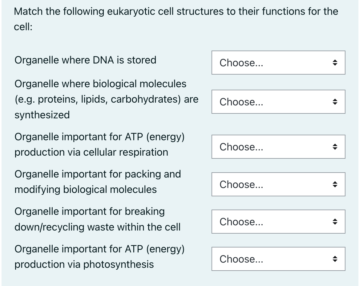359x286 pixels.
Task: Click arrow icon on molecule synthesis selector
Action: (x=335, y=102)
